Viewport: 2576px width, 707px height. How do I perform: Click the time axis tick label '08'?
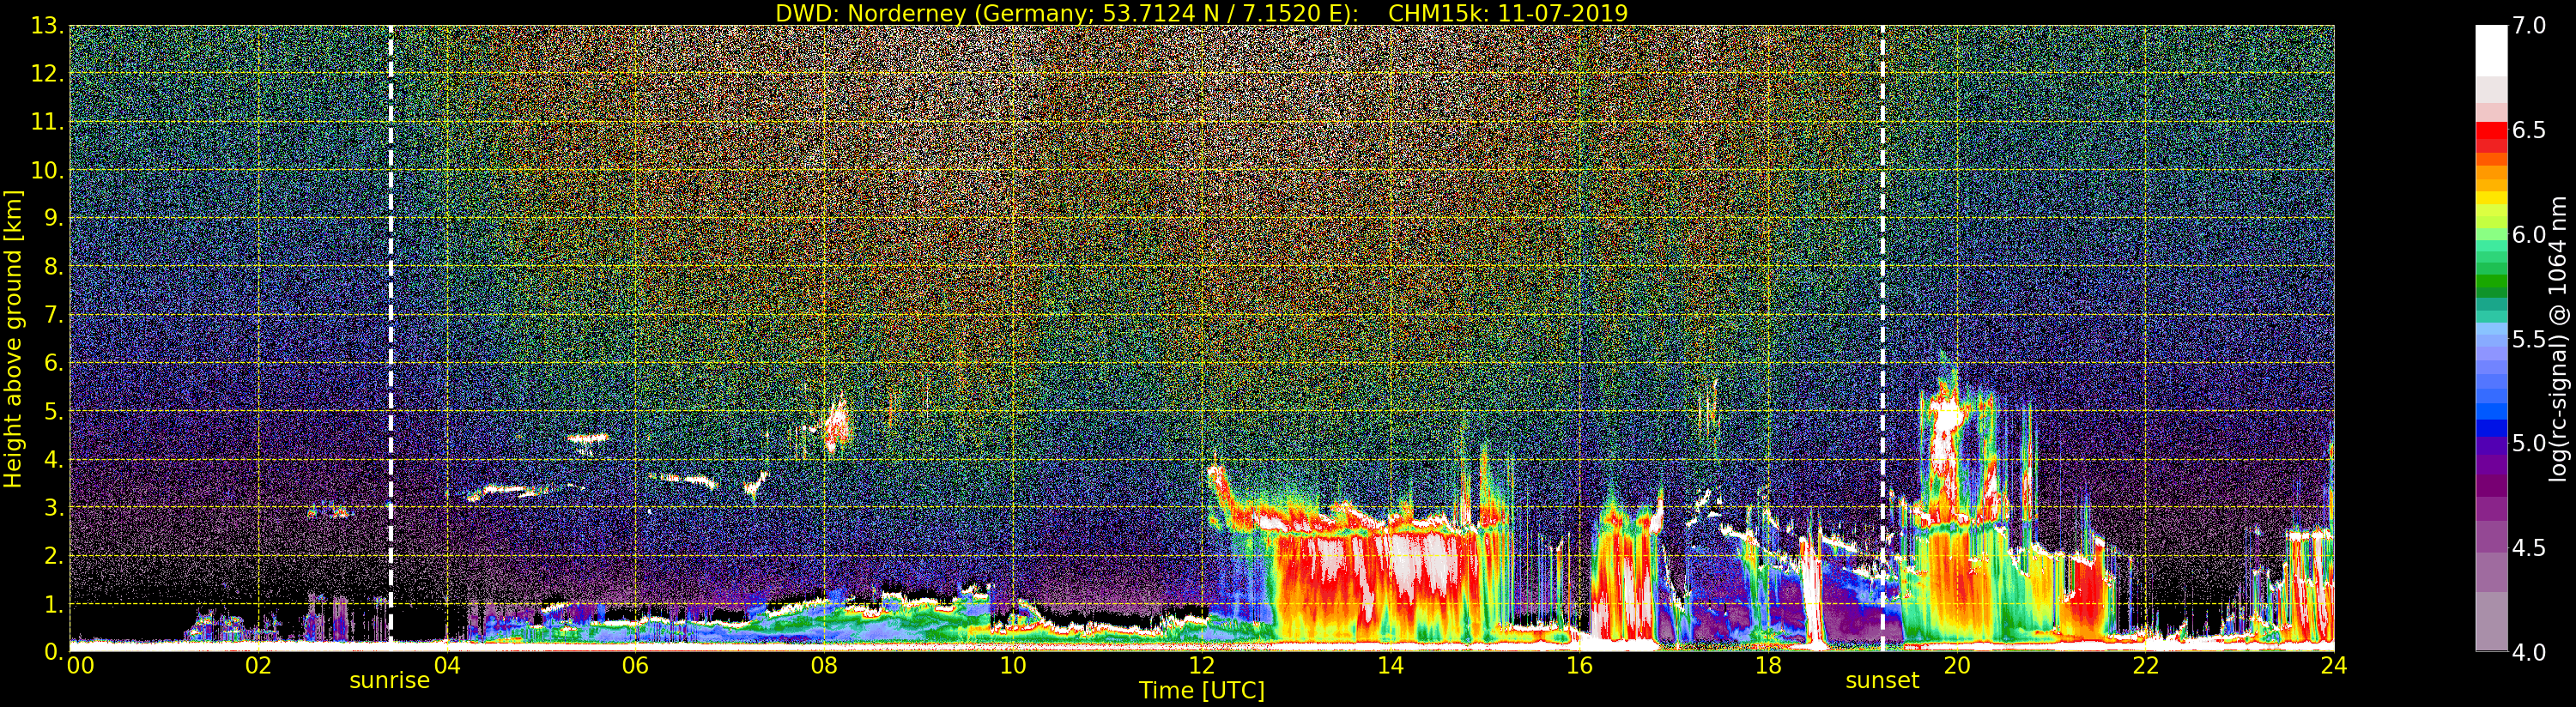pos(824,666)
